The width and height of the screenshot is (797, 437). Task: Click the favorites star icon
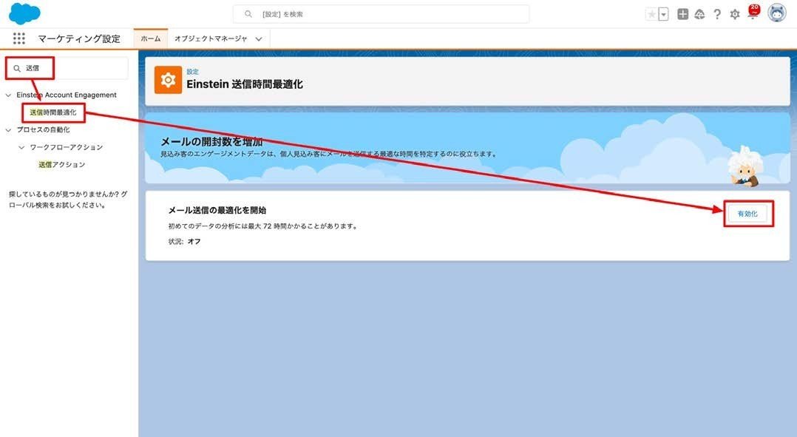coord(651,14)
